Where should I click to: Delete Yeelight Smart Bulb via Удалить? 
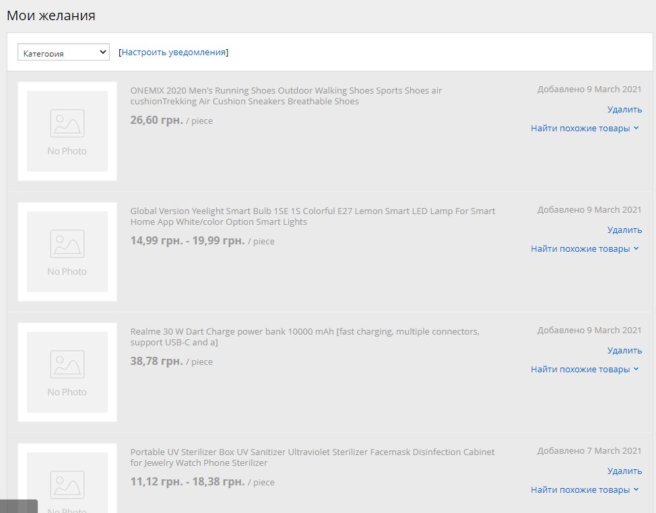tap(624, 230)
